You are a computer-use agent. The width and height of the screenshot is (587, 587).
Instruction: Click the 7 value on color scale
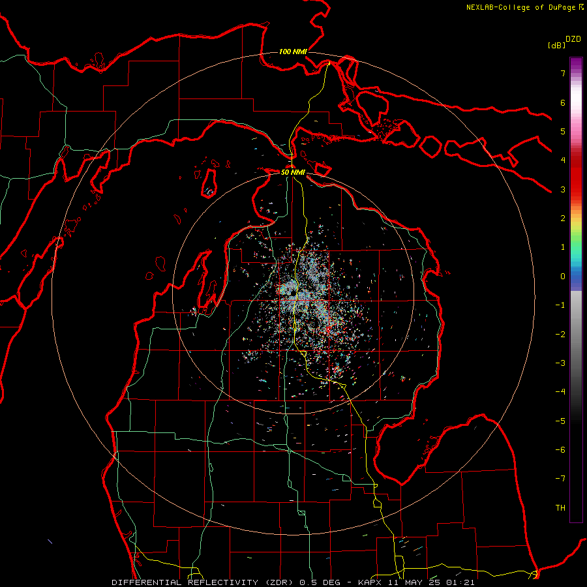[x=563, y=73]
